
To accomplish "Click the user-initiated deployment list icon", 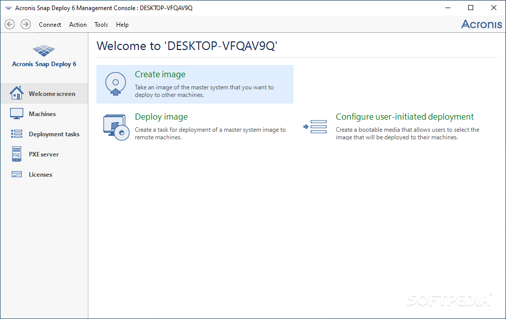I will (315, 127).
